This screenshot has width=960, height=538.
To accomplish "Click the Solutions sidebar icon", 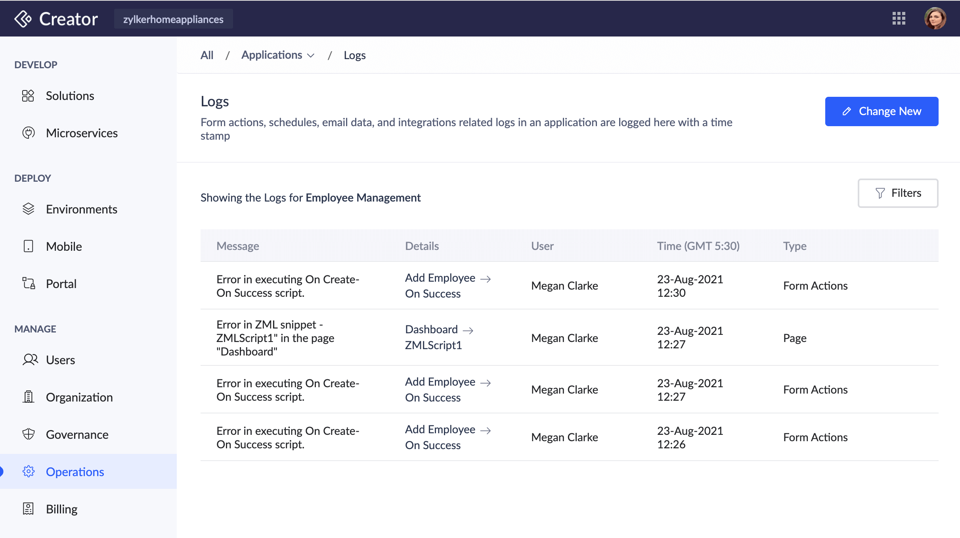I will tap(28, 96).
